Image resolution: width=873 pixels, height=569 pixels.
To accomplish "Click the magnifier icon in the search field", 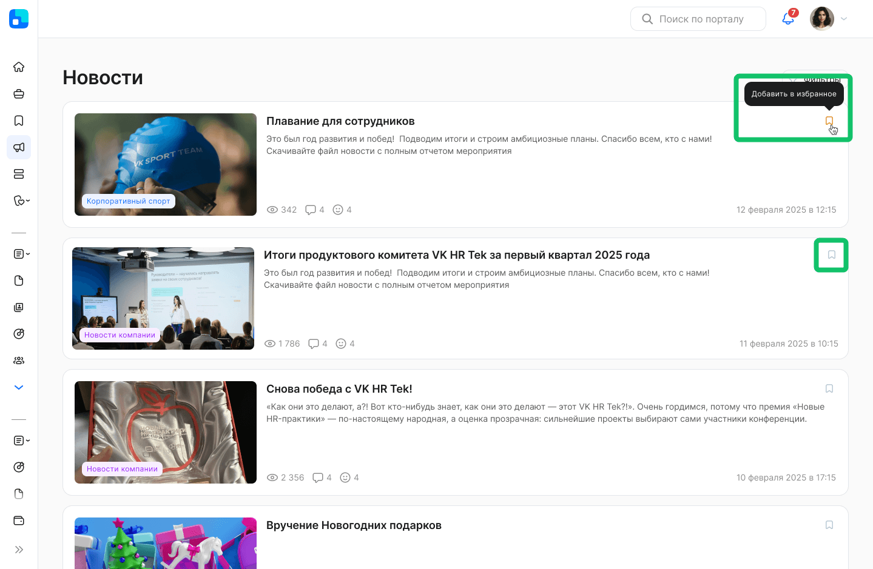I will point(647,19).
